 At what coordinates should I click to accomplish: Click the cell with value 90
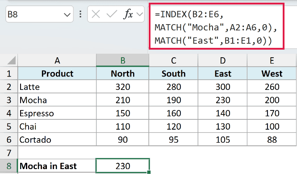click(122, 140)
